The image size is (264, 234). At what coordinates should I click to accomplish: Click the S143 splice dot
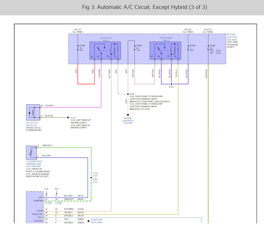coord(171,84)
